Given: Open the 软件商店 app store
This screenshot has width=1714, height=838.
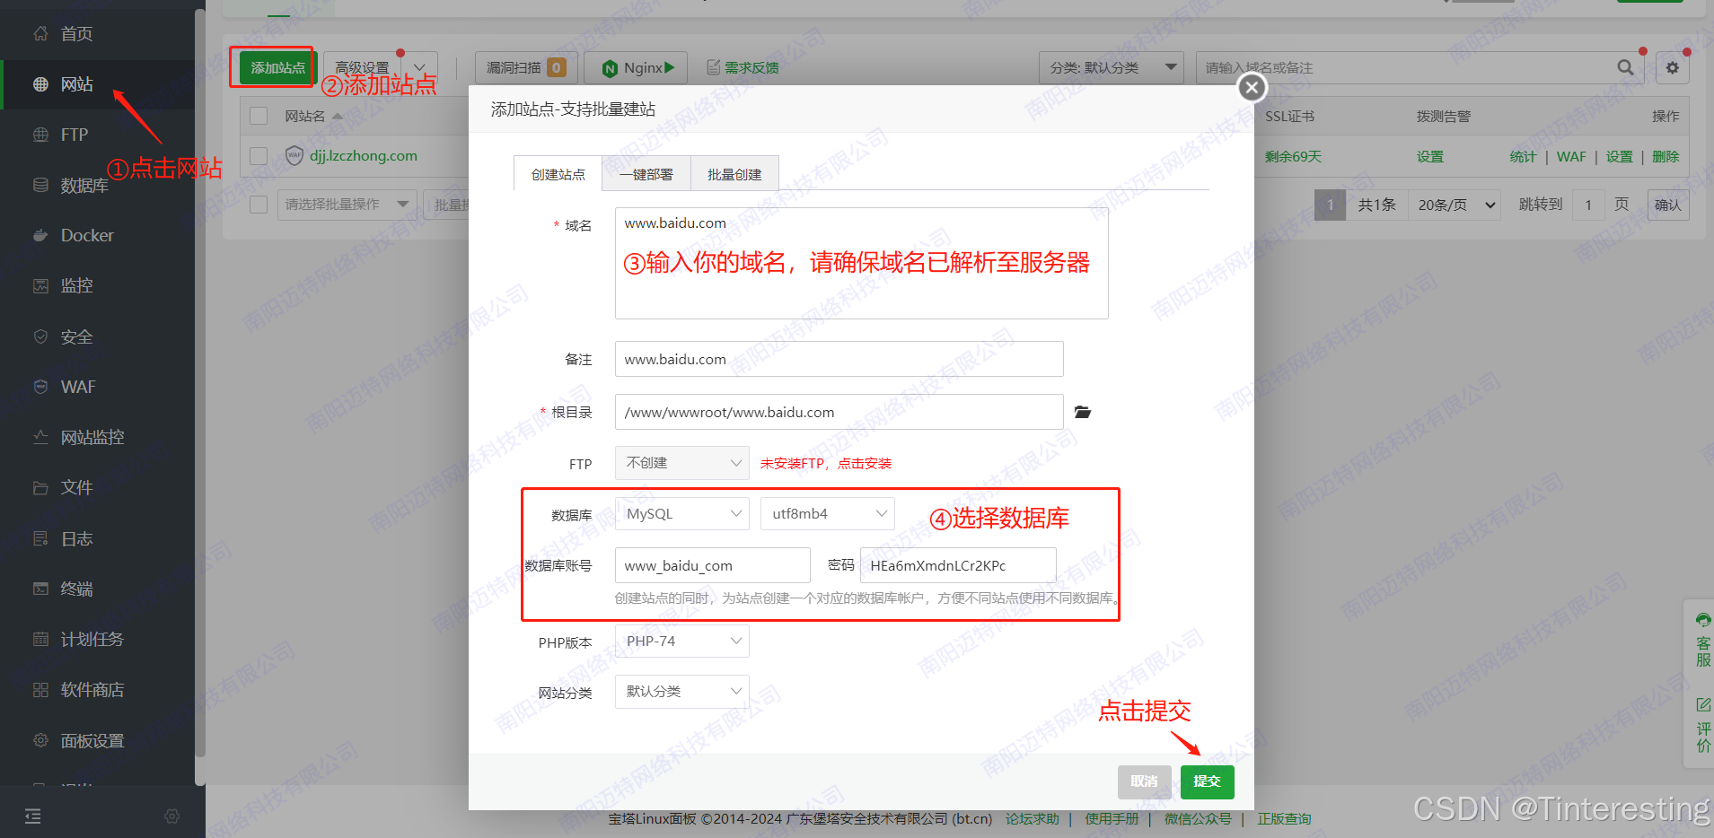Looking at the screenshot, I should (x=92, y=689).
